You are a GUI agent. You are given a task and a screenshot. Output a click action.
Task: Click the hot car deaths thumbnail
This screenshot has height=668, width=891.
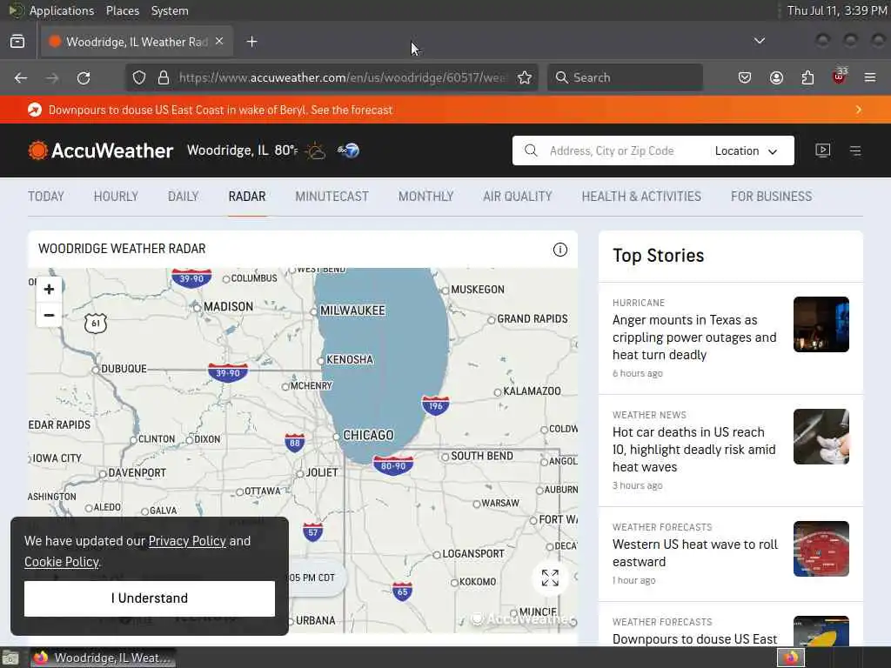coord(821,437)
